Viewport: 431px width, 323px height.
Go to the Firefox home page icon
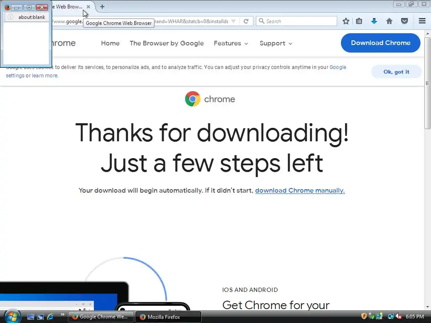coord(389,21)
